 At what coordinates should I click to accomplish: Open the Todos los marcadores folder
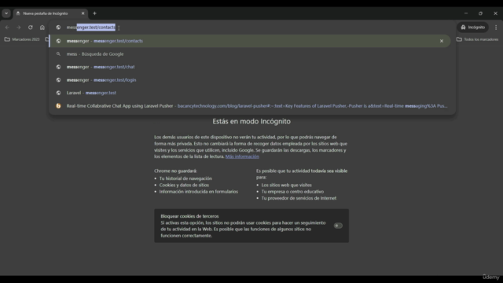(x=477, y=39)
